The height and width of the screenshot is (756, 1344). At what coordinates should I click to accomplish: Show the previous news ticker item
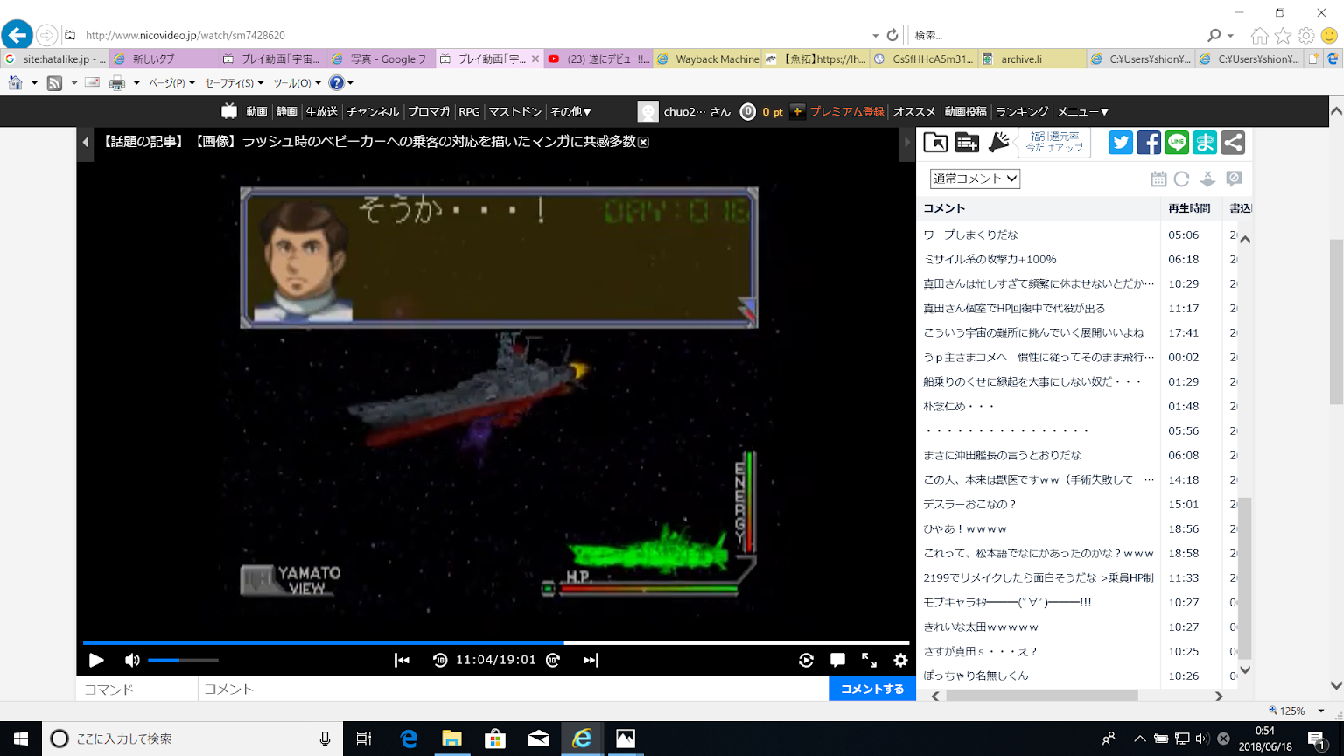pyautogui.click(x=85, y=142)
